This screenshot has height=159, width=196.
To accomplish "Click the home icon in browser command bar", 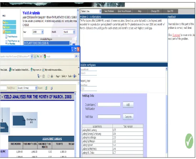I will 38,76.
